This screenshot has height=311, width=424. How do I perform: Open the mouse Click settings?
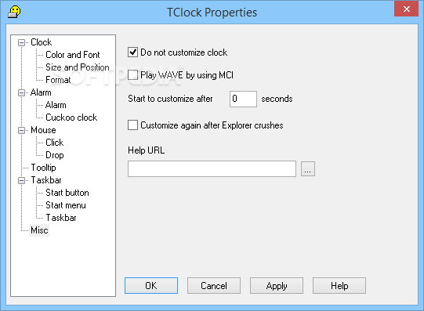(55, 143)
